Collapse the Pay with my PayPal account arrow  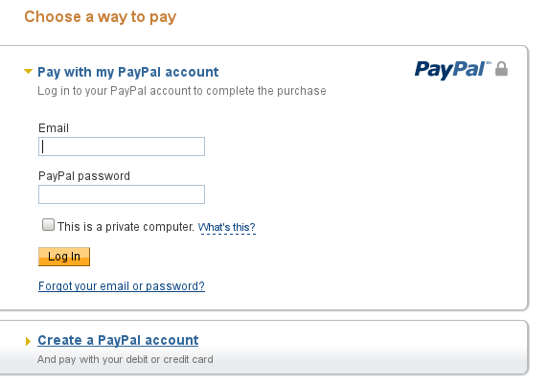[28, 72]
